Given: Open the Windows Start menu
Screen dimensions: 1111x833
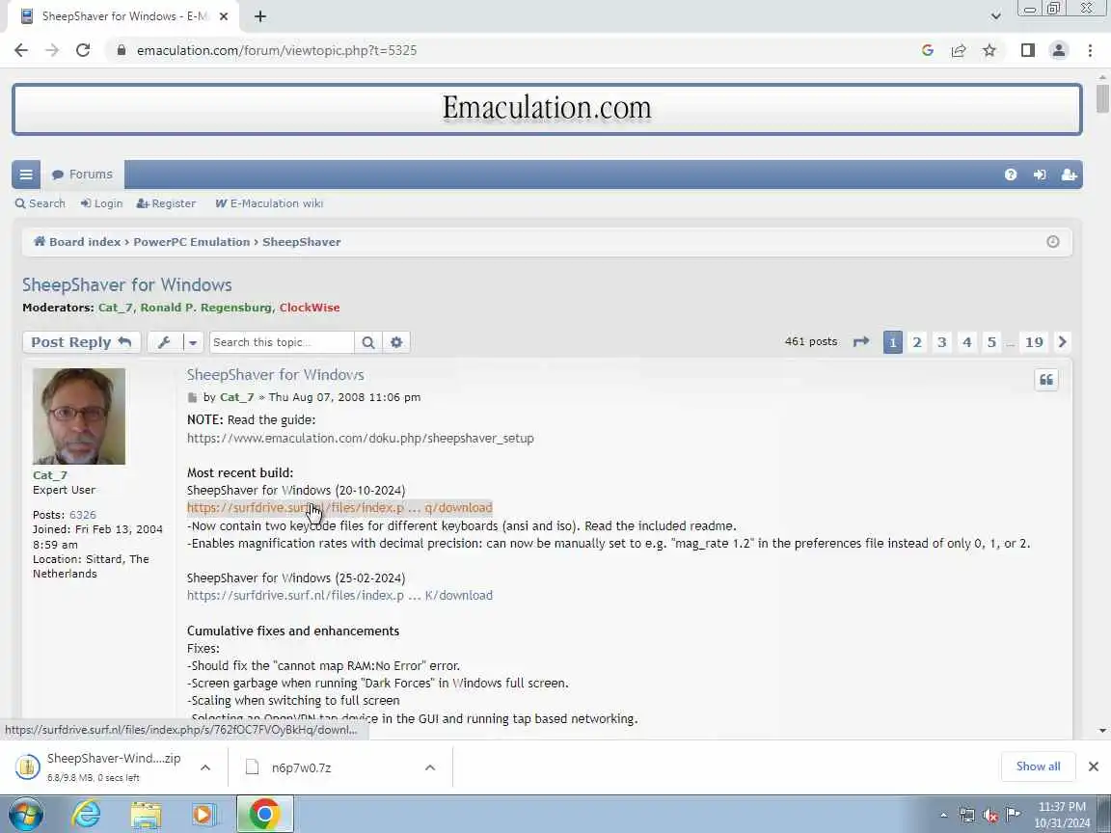Looking at the screenshot, I should click(25, 814).
